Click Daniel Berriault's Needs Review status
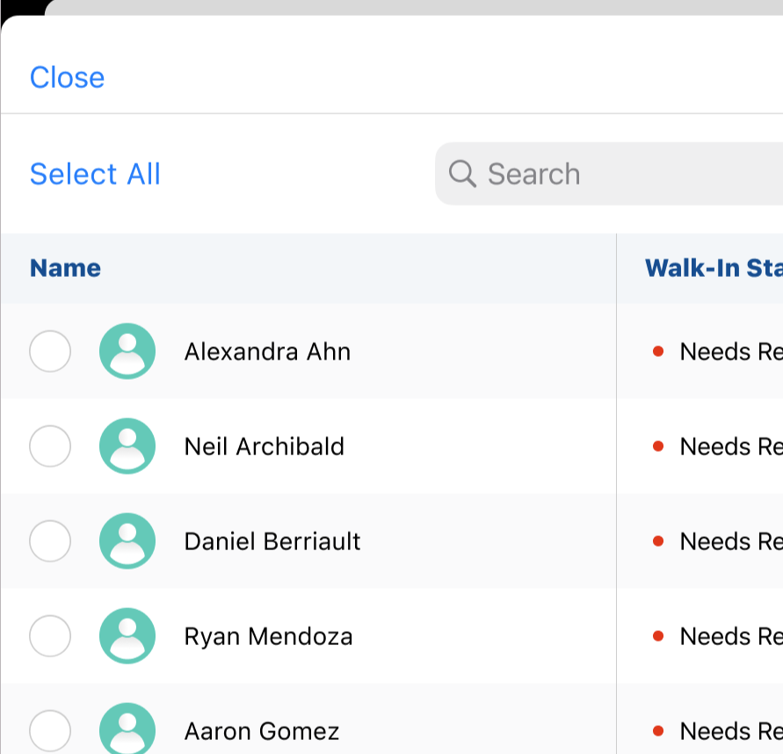 pyautogui.click(x=729, y=541)
